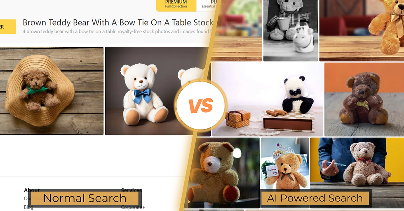The height and width of the screenshot is (211, 404).
Task: Open the Corporate+ footer link
Action: click(133, 207)
